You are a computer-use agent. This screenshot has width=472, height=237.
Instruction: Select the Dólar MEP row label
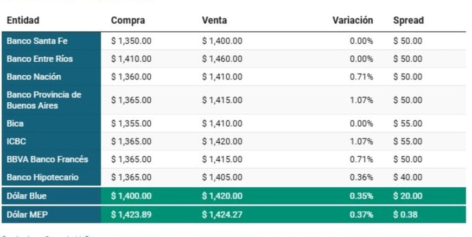coord(27,215)
